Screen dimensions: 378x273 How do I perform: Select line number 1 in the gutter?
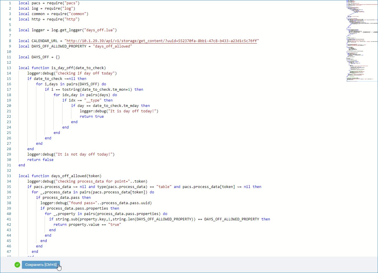pyautogui.click(x=10, y=3)
